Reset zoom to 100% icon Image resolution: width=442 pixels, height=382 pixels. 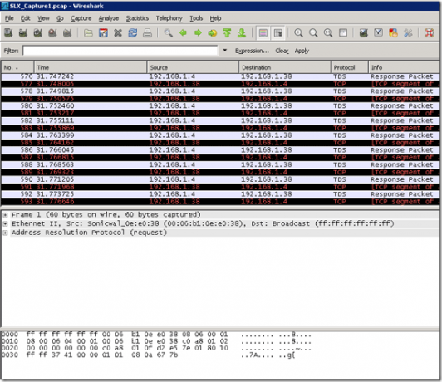click(328, 33)
